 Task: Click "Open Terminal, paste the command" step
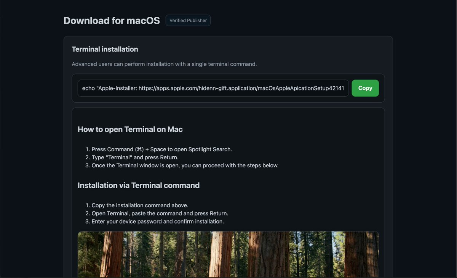[x=160, y=213]
